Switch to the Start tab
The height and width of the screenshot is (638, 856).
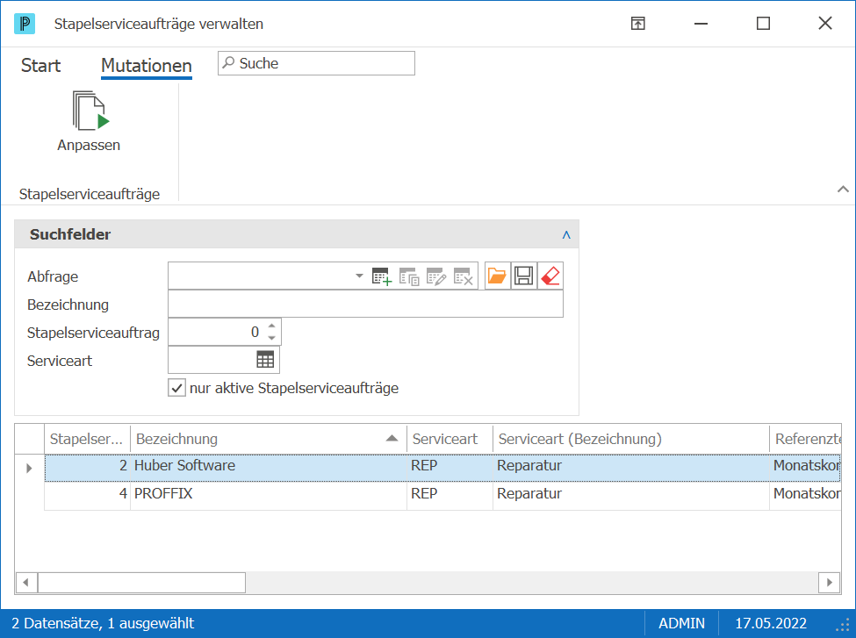point(41,66)
